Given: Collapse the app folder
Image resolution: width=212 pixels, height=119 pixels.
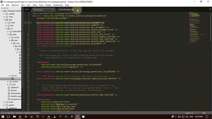Looking at the screenshot, I should click(4, 20).
